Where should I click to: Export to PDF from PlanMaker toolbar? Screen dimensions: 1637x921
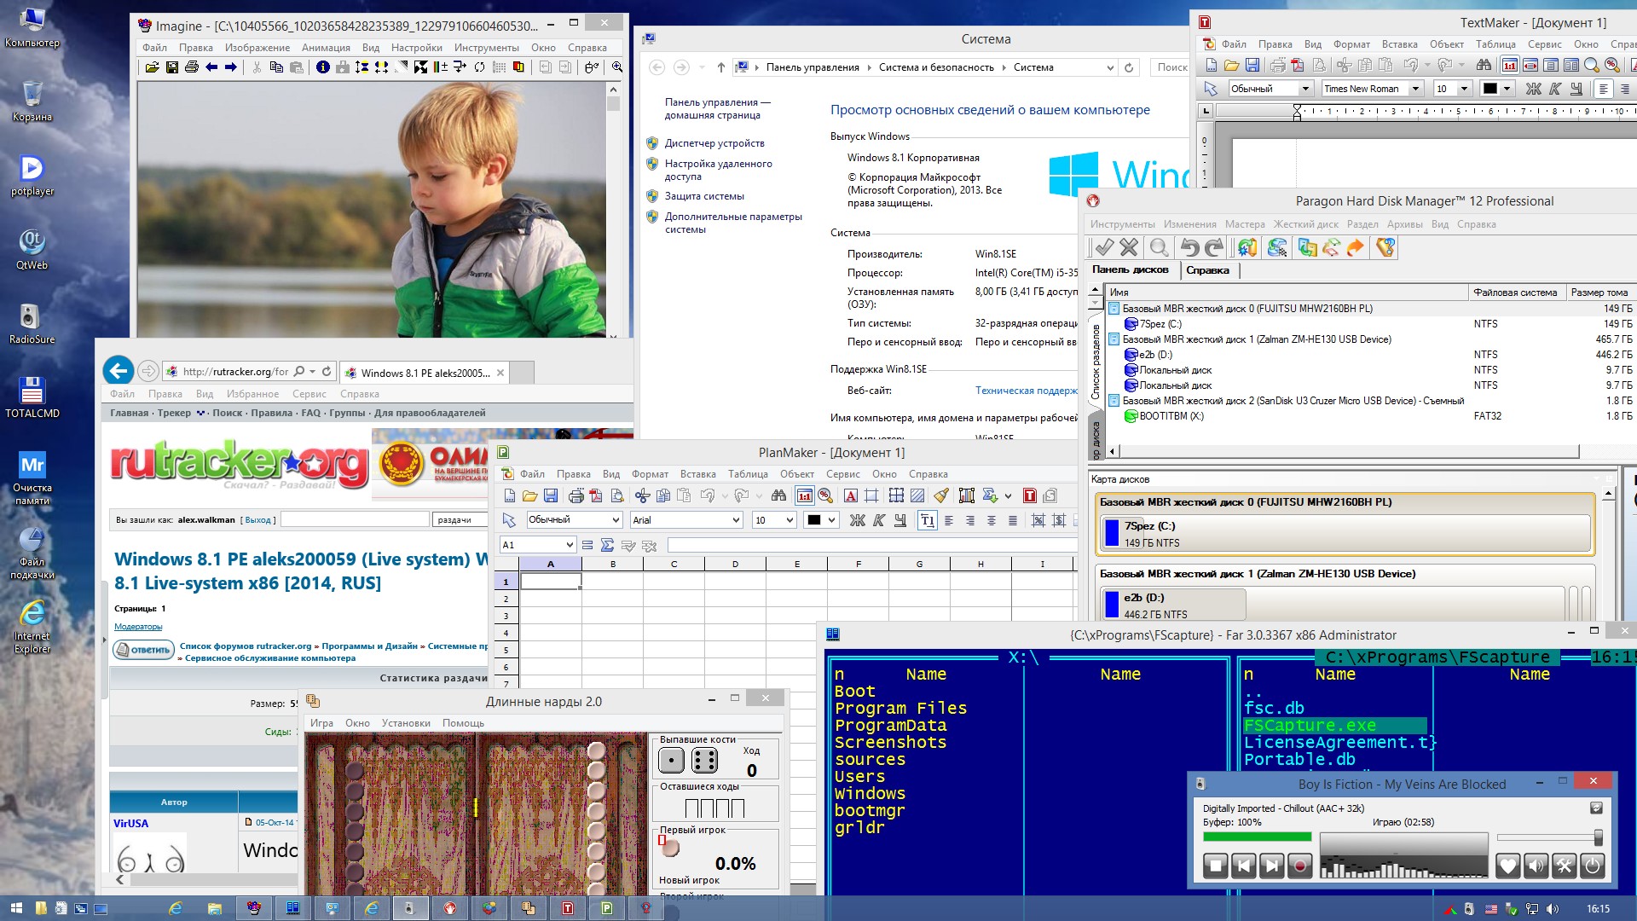596,496
